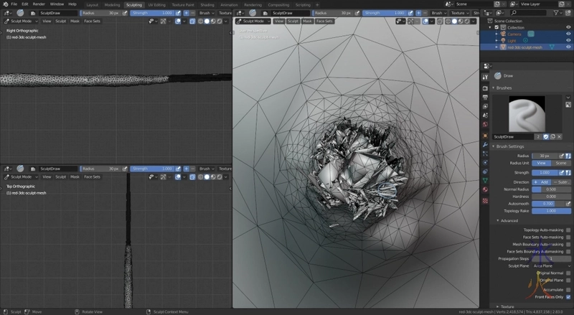The height and width of the screenshot is (315, 574).
Task: Click the outliner filter funnel icon
Action: tap(556, 13)
